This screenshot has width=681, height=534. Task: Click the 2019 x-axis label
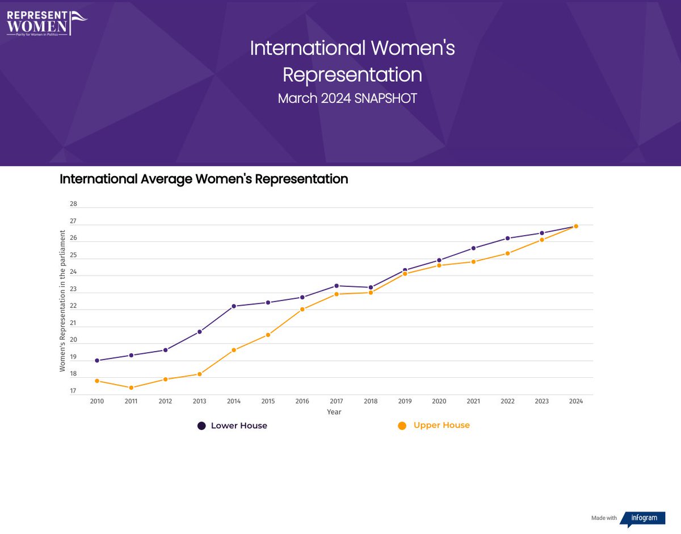[x=405, y=401]
